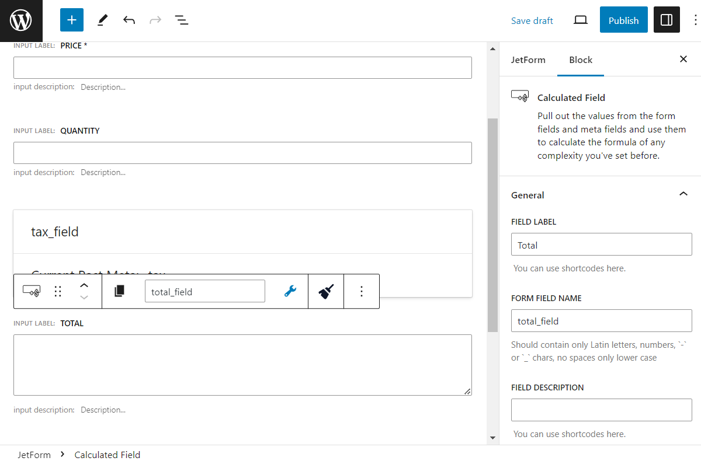
Task: Click the Field Label input containing Total
Action: [601, 244]
